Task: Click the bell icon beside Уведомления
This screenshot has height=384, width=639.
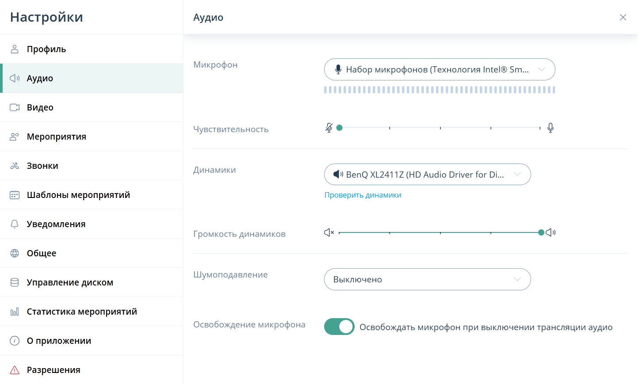Action: [15, 224]
